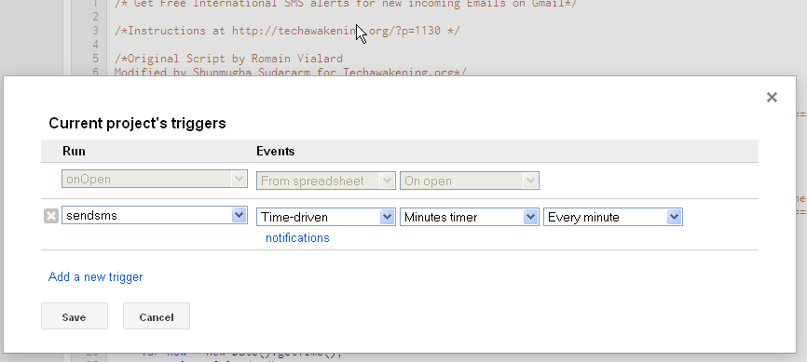Click the disabled From spreadsheet dropdown
This screenshot has height=362, width=807.
click(x=326, y=181)
